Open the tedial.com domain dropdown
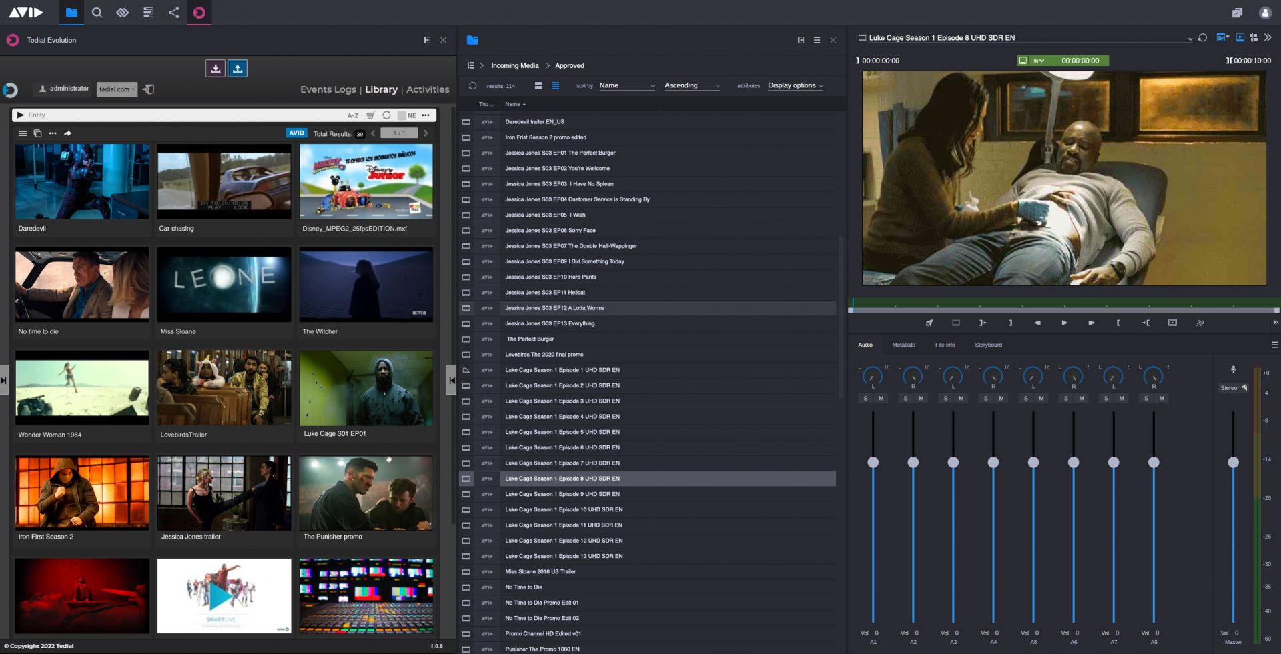This screenshot has width=1281, height=654. pos(117,89)
